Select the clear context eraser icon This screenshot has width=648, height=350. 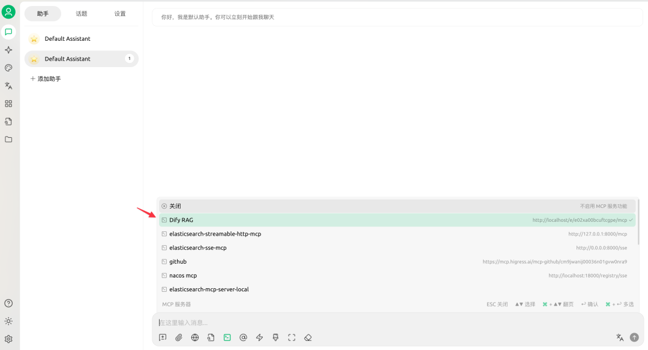308,337
